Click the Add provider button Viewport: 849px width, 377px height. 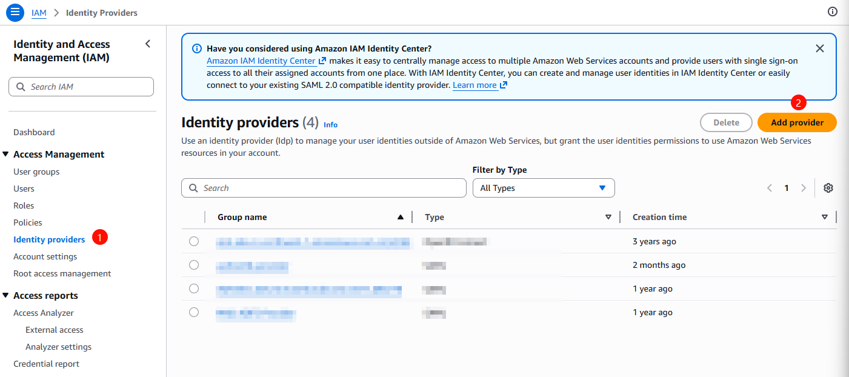click(797, 122)
